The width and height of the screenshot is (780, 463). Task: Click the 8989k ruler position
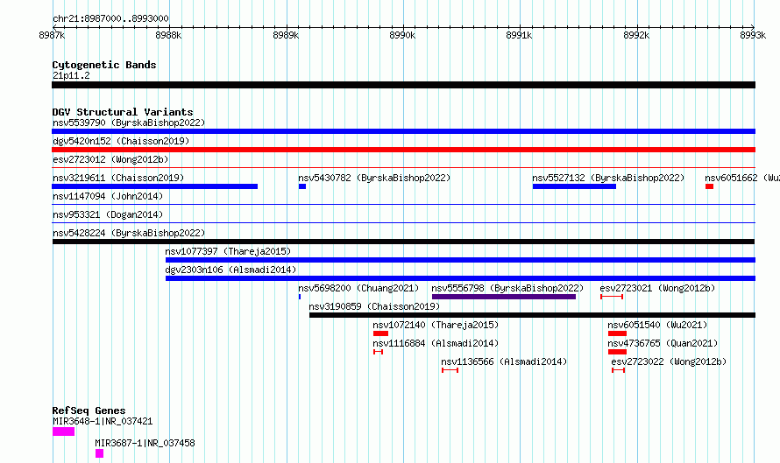click(x=286, y=35)
